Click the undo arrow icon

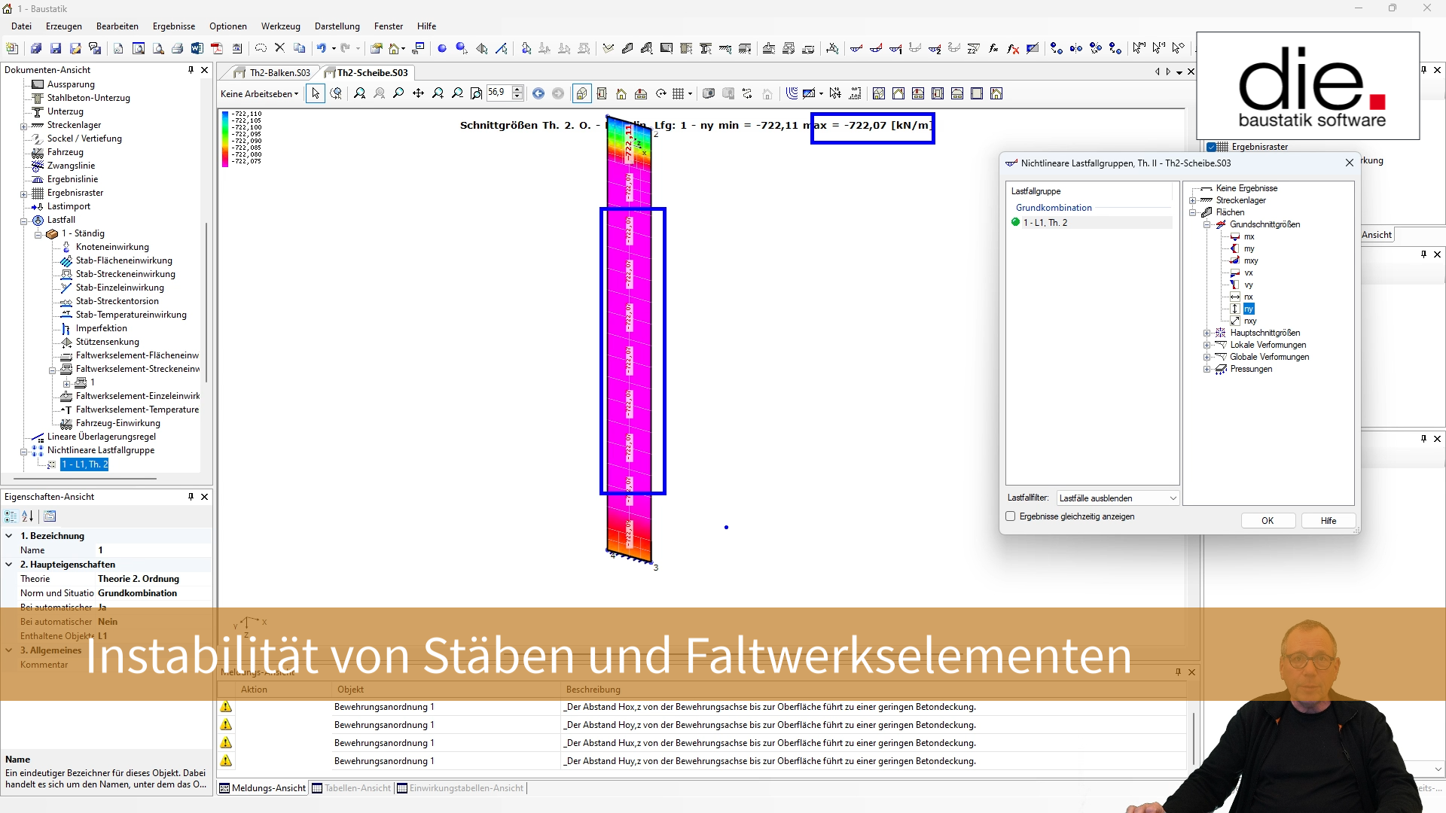(322, 48)
